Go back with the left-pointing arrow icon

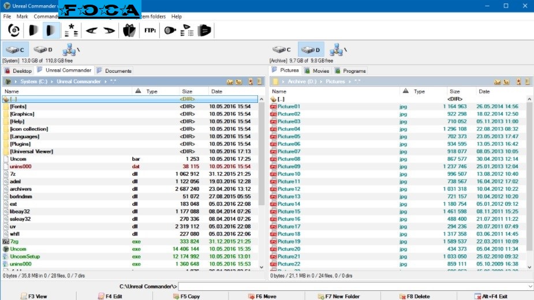pos(92,31)
